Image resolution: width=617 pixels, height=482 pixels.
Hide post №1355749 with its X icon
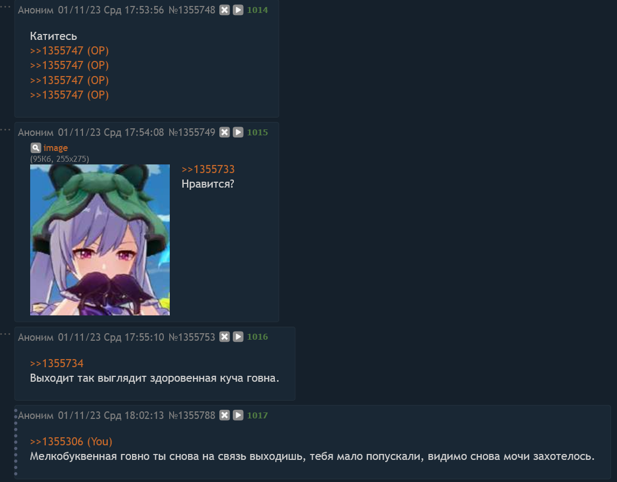click(224, 132)
